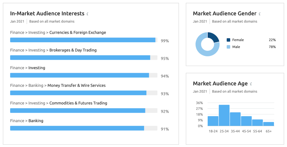
Task: Click the Currencies & Foreign Exchange link
Action: click(78, 33)
